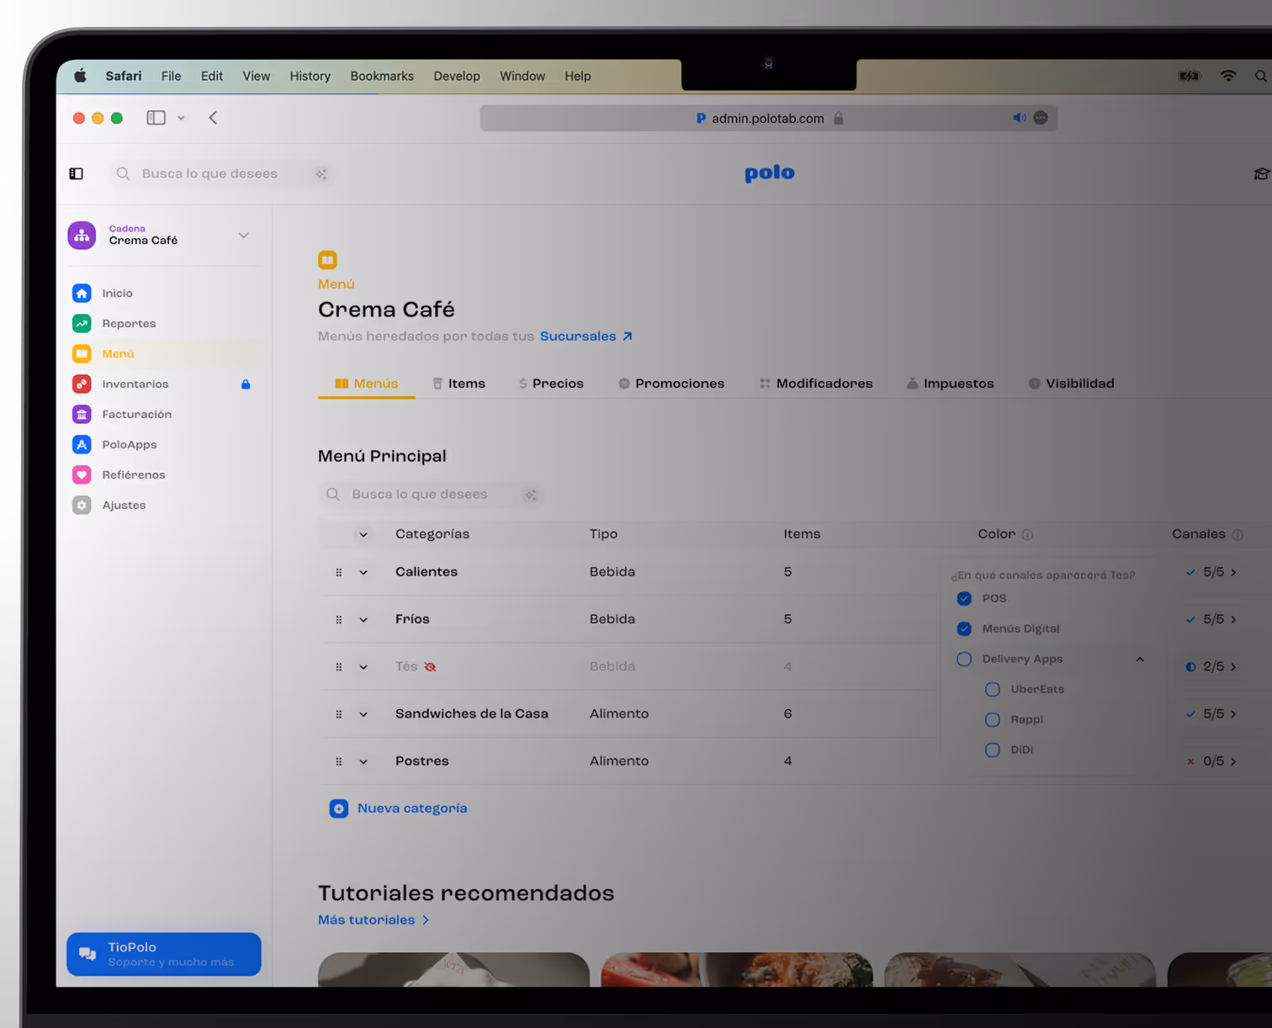Open channels 5/5 for Calientes row
1272x1028 pixels.
click(1211, 572)
